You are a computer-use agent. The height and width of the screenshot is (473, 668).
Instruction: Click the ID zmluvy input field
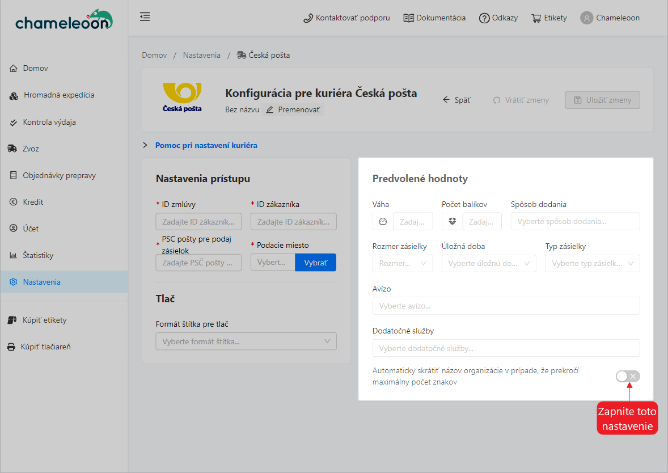(x=198, y=221)
